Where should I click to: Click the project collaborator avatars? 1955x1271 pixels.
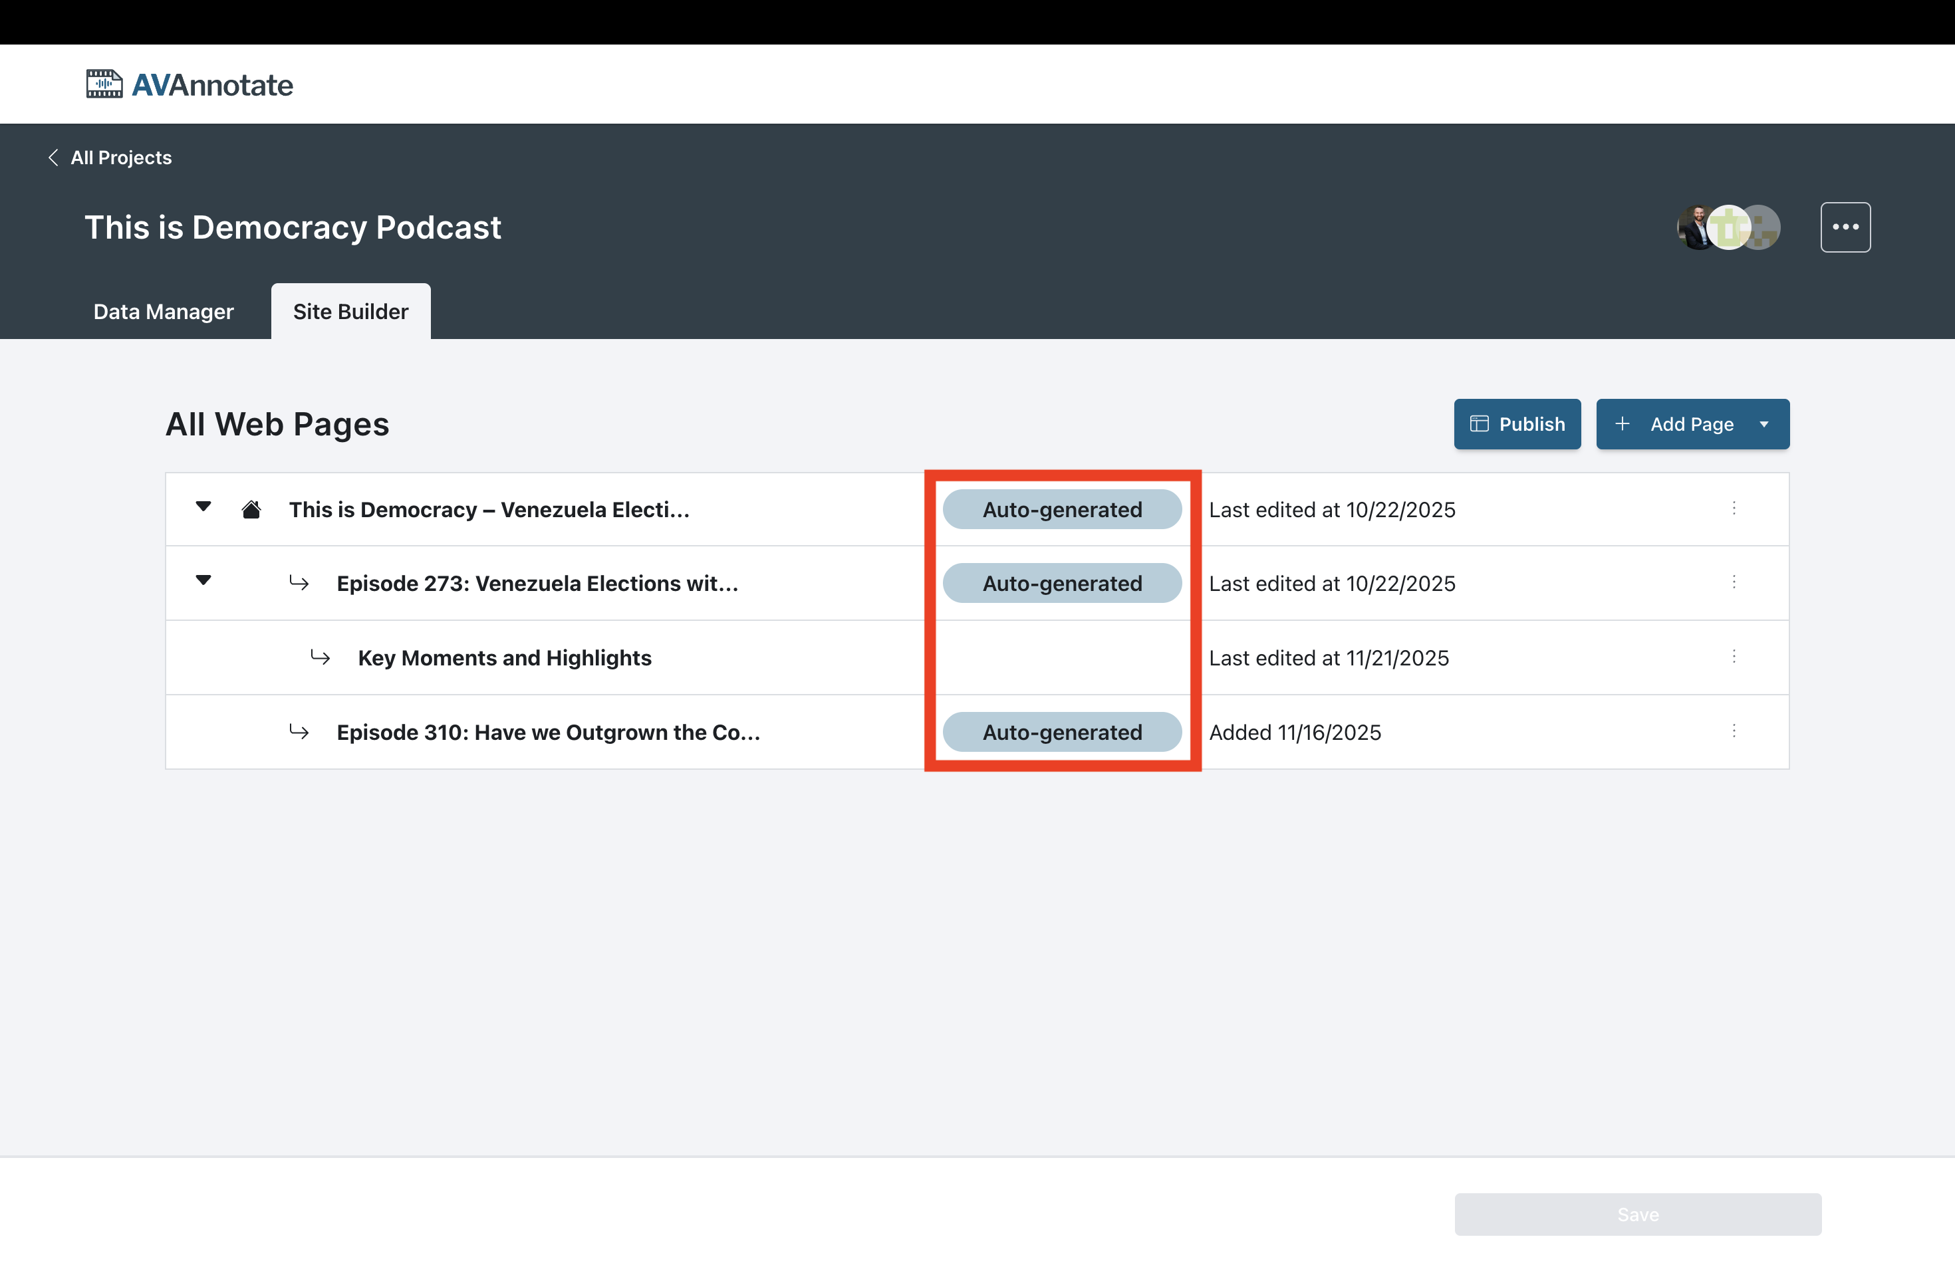(1728, 227)
